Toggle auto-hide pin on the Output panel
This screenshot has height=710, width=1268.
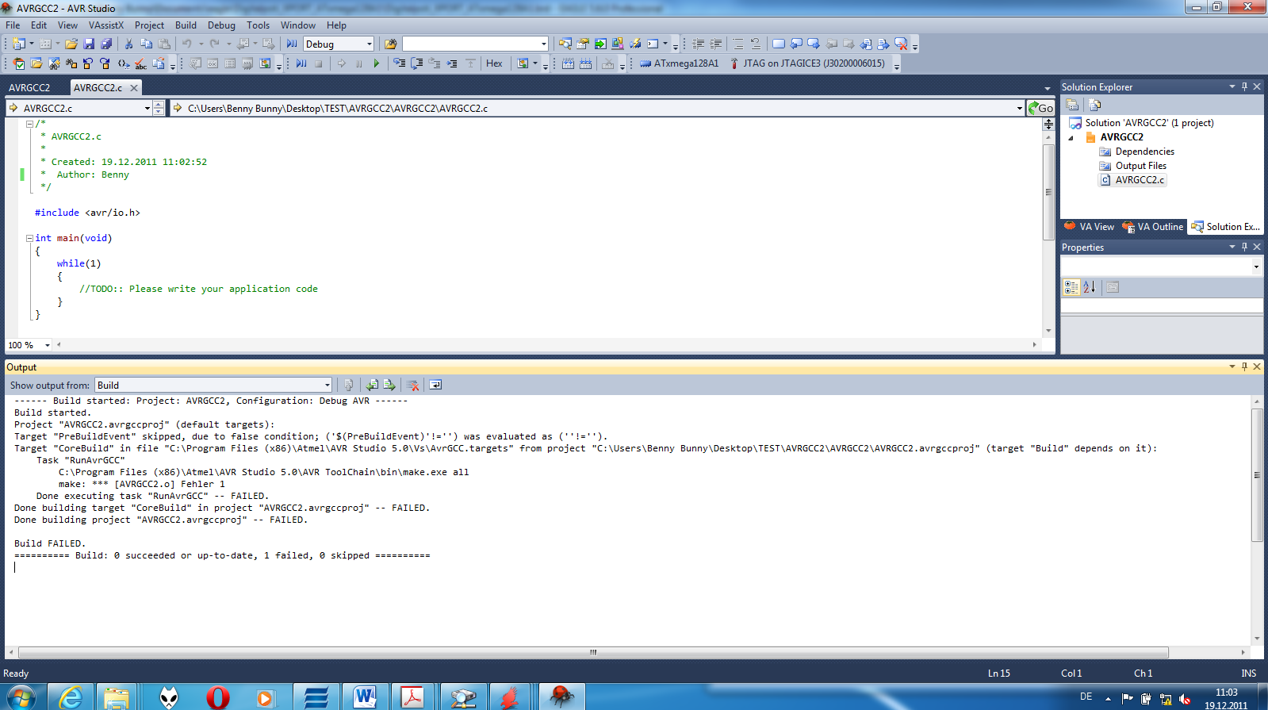pyautogui.click(x=1244, y=367)
